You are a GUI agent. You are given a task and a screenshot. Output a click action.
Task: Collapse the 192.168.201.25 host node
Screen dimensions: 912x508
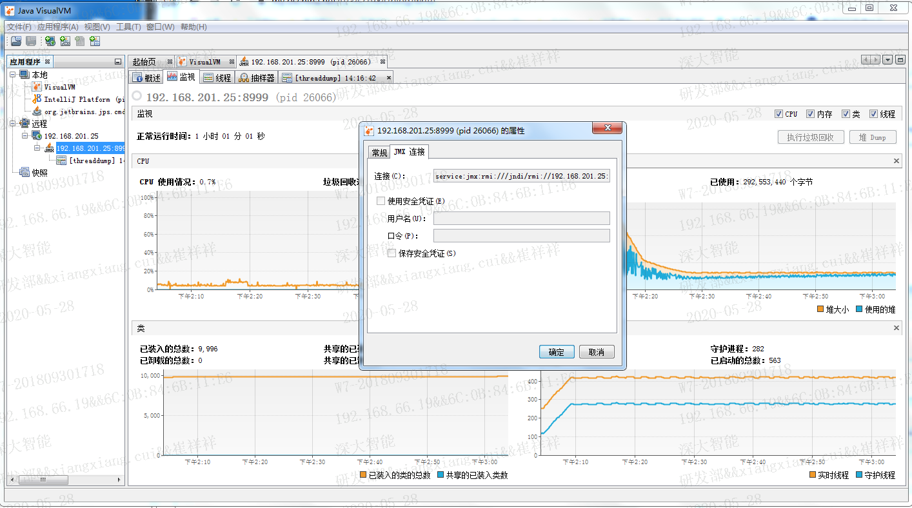coord(26,136)
